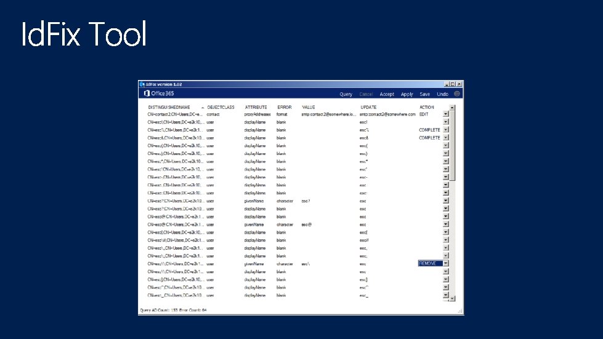Select the smtp:contact2@somewhere.com update cell
Viewport: 603px width, 339px height.
(387, 114)
